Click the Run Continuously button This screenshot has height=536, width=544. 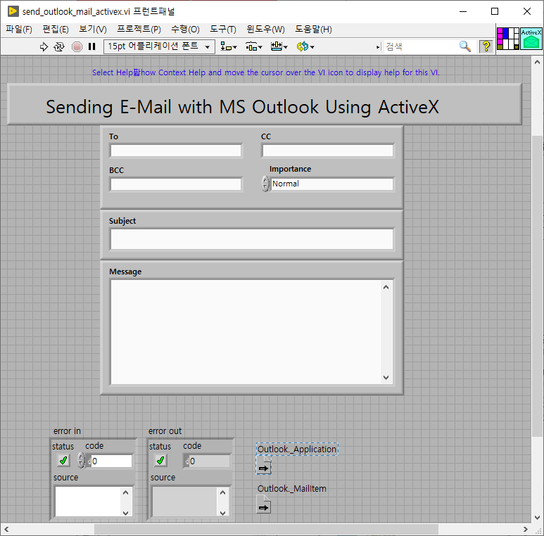[59, 46]
